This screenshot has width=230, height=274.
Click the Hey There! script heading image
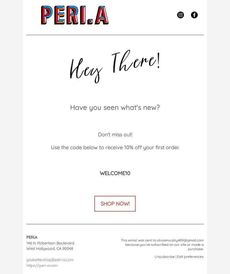tap(115, 66)
